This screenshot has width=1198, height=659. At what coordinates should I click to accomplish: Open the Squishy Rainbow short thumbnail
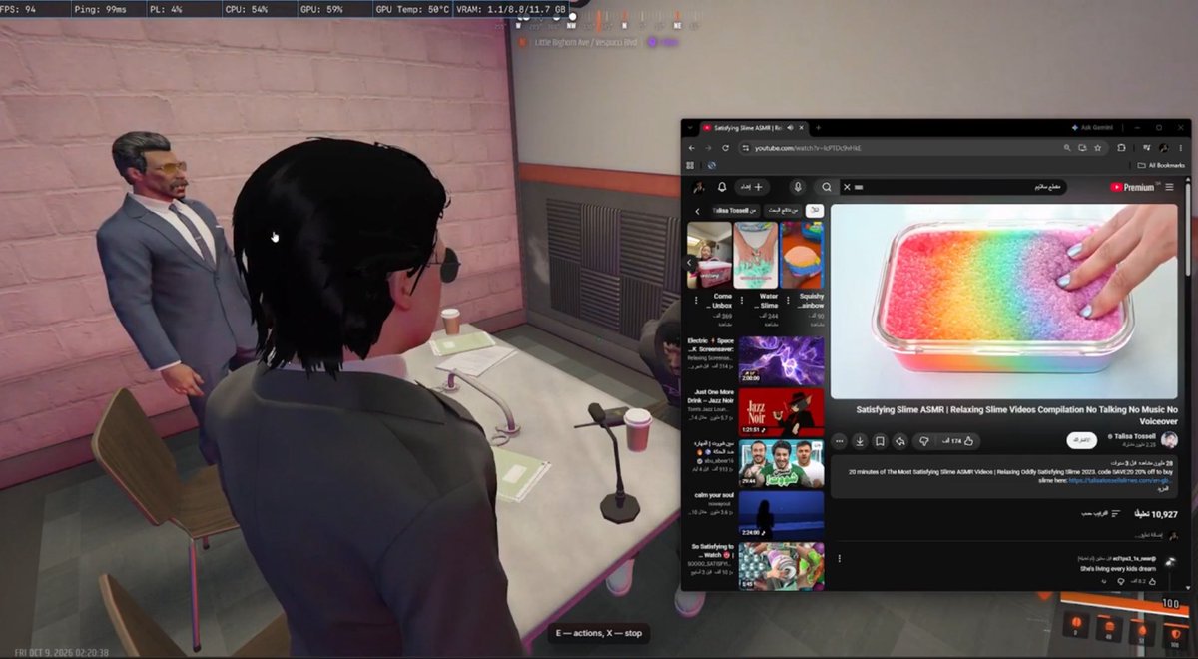click(802, 255)
